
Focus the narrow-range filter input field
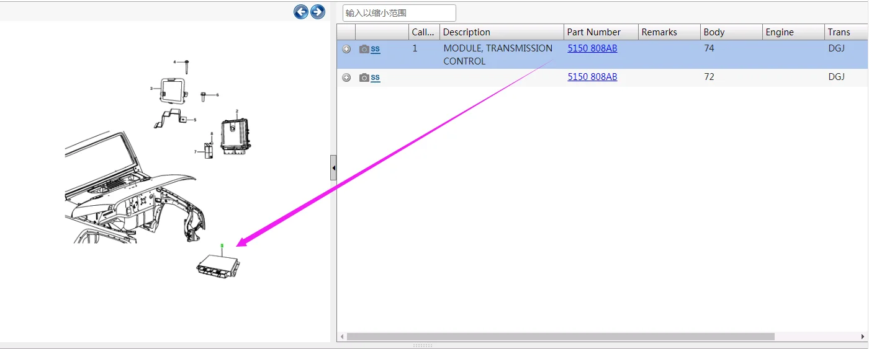click(x=399, y=13)
